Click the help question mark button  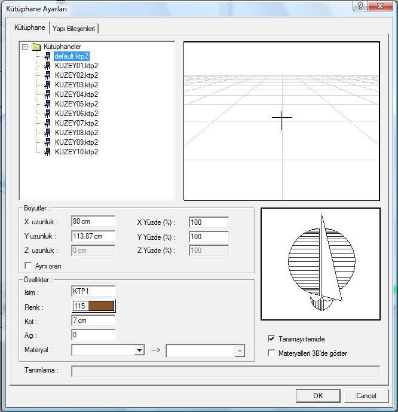(360, 6)
